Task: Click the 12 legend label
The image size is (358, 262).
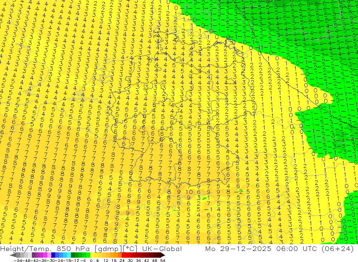Action: [x=106, y=261]
